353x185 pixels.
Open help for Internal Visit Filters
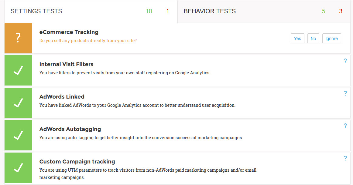(x=345, y=61)
